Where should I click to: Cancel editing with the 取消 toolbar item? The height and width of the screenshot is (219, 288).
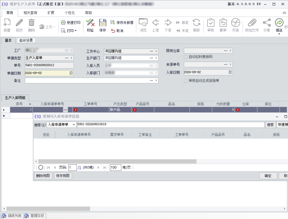(x=117, y=31)
